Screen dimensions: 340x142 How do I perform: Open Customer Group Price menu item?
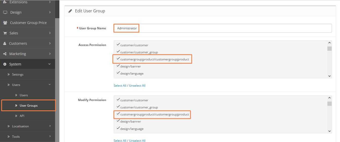(27, 23)
